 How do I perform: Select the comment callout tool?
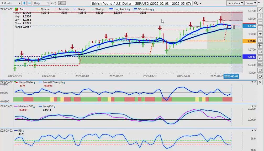tap(260, 52)
